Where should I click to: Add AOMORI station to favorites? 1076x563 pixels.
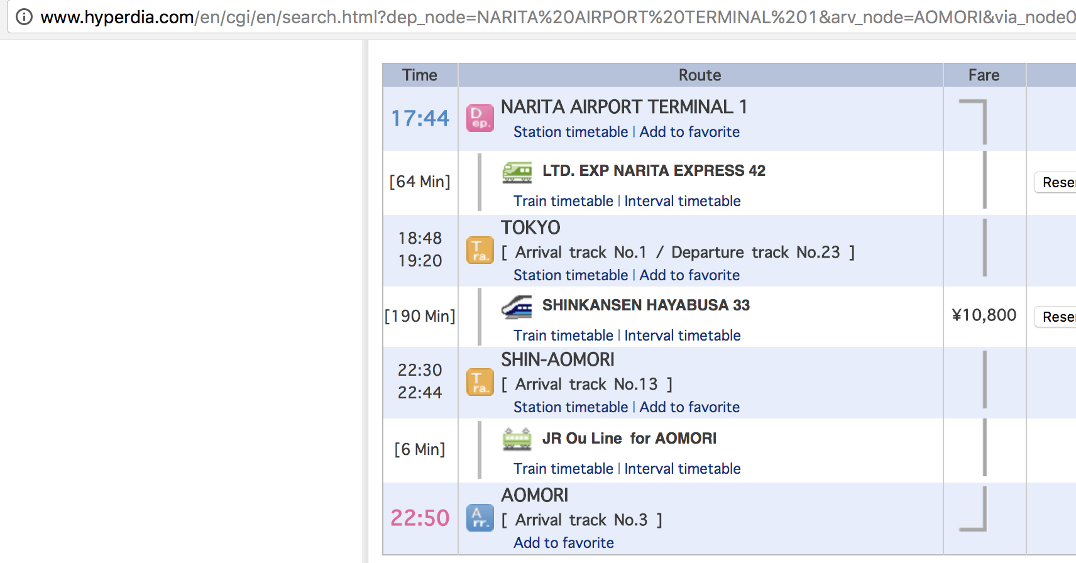click(x=563, y=543)
